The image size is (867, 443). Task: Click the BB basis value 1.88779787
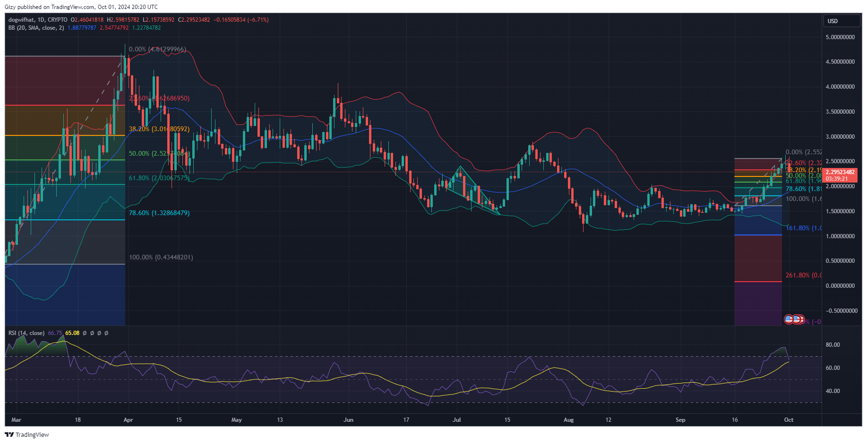click(x=82, y=28)
